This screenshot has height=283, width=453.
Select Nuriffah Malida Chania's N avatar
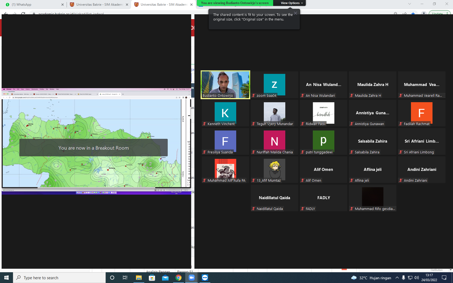[274, 141]
